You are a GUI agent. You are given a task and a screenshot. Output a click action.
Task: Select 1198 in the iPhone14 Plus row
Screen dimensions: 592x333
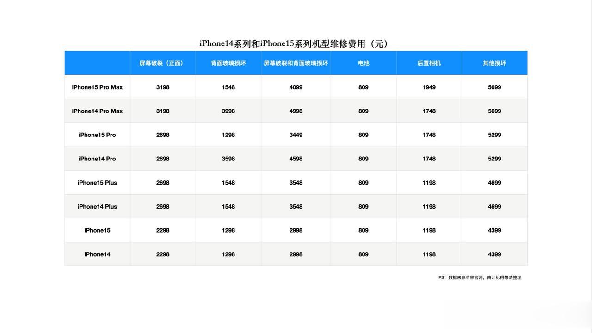point(429,207)
